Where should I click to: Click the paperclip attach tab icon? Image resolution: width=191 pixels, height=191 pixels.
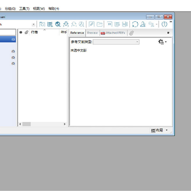pyautogui.click(x=131, y=33)
